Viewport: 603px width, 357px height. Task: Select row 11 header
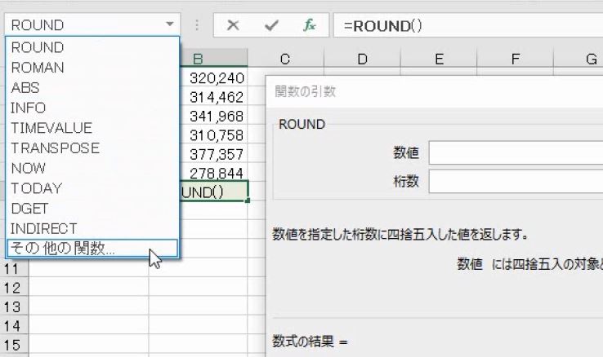point(14,269)
